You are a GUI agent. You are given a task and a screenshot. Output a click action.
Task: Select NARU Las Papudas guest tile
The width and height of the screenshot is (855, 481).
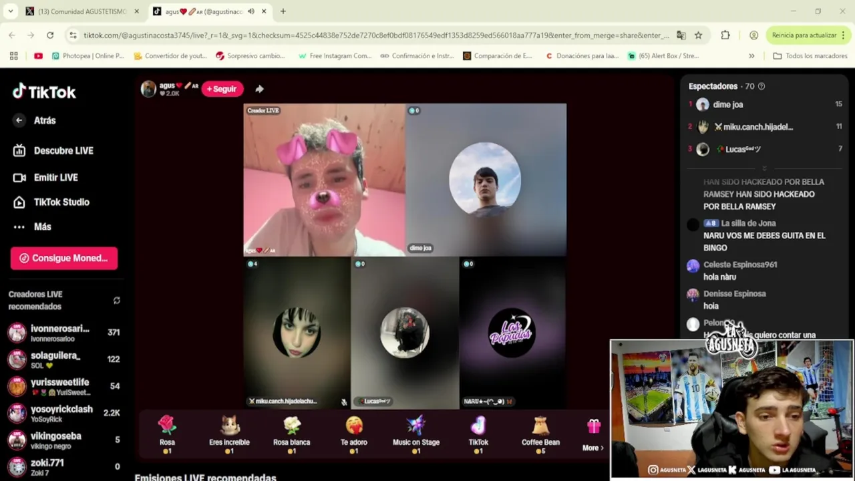(513, 333)
